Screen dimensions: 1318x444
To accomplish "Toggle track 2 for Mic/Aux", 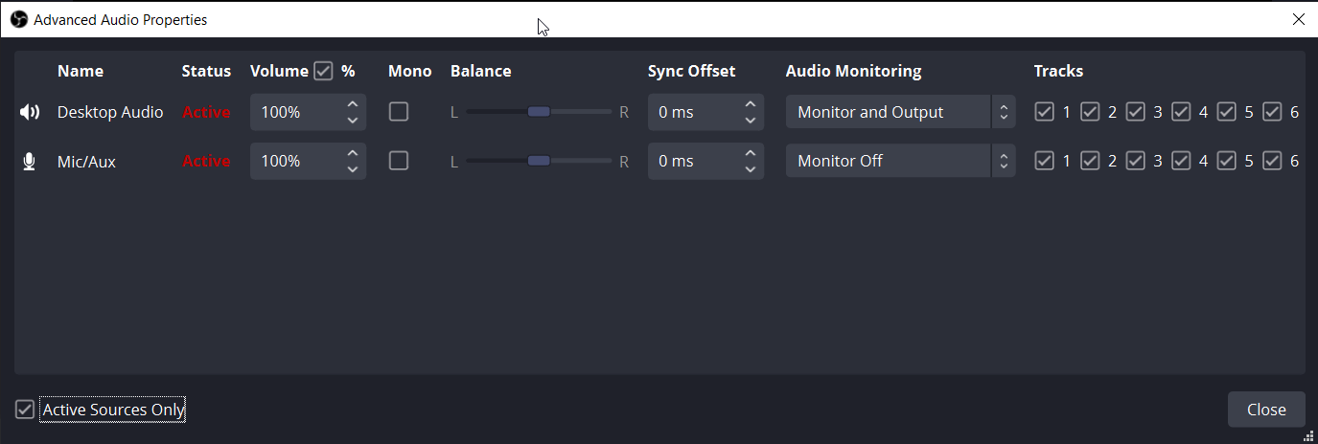I will tap(1090, 161).
